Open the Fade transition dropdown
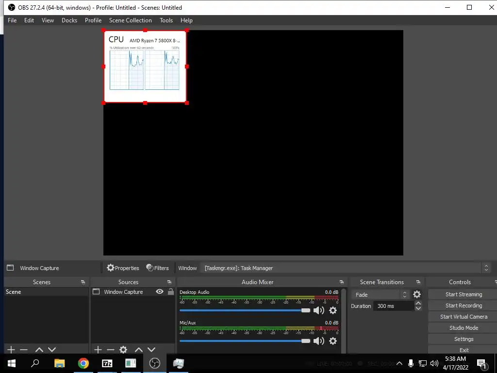The image size is (497, 373). (x=380, y=295)
